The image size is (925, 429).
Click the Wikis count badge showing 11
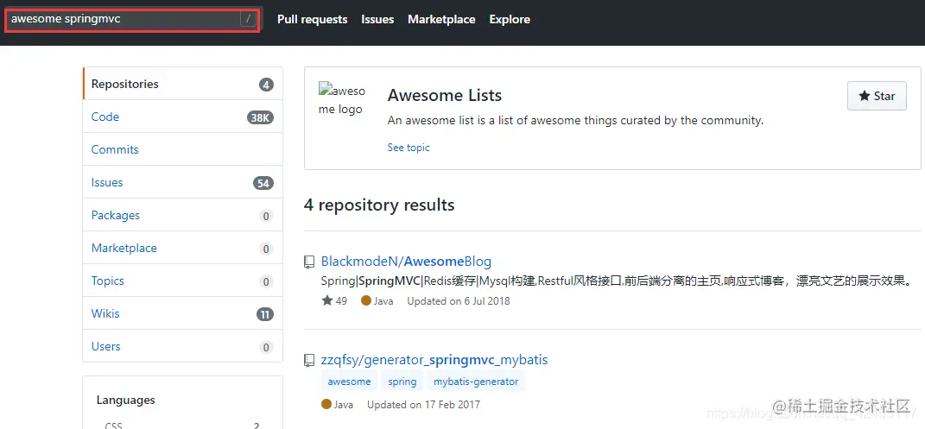(265, 314)
